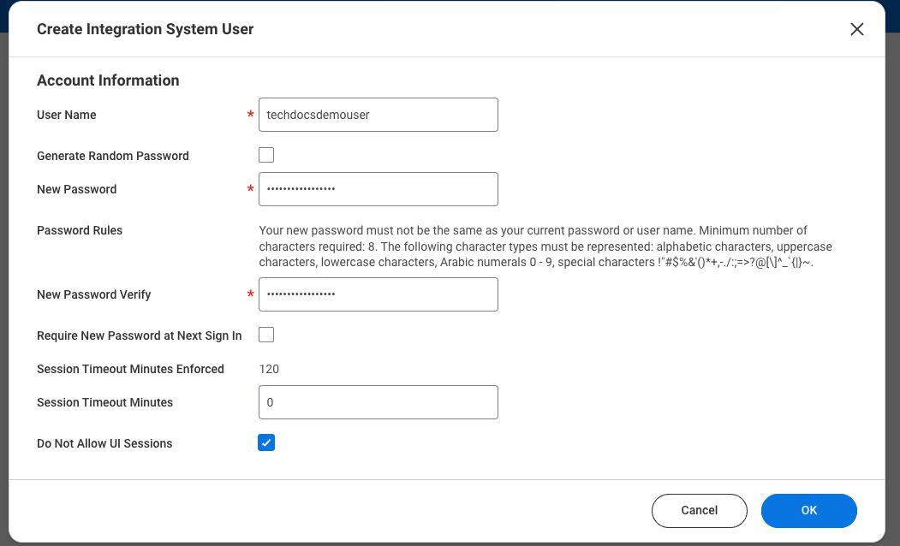
Task: Close the dialog with the X icon
Action: pos(856,28)
